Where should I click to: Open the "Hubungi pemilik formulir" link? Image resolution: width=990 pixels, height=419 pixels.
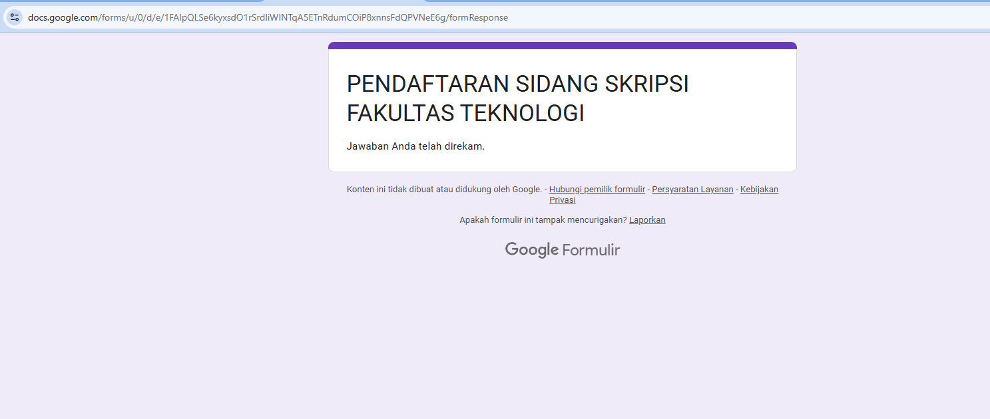point(597,190)
